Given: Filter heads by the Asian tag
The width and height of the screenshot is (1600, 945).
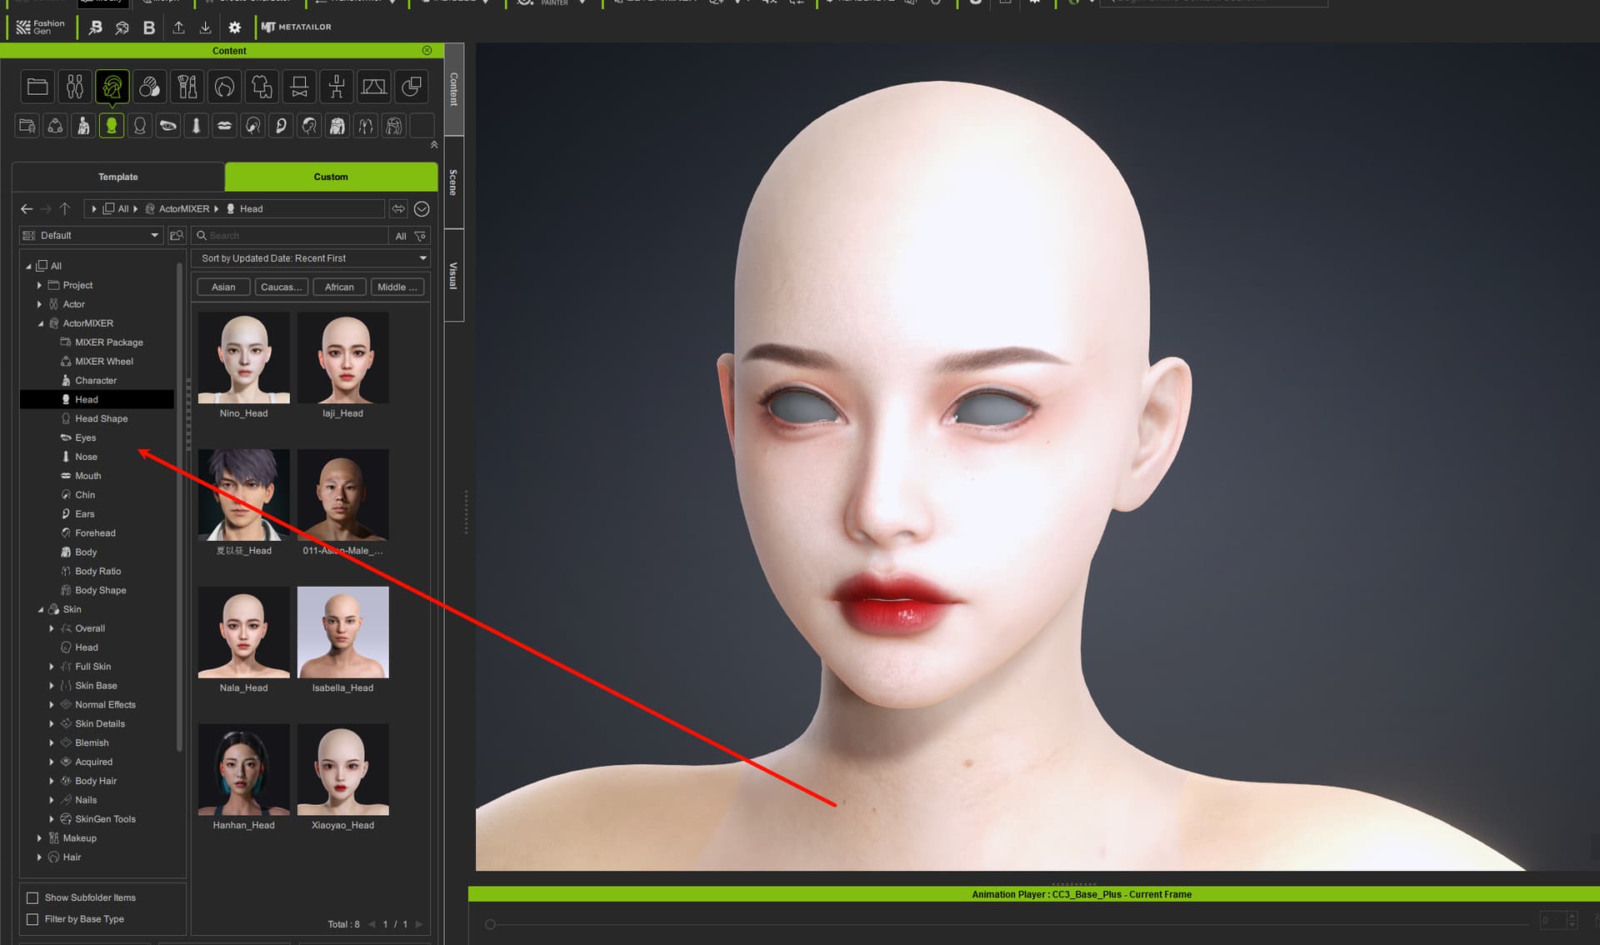Looking at the screenshot, I should [223, 287].
